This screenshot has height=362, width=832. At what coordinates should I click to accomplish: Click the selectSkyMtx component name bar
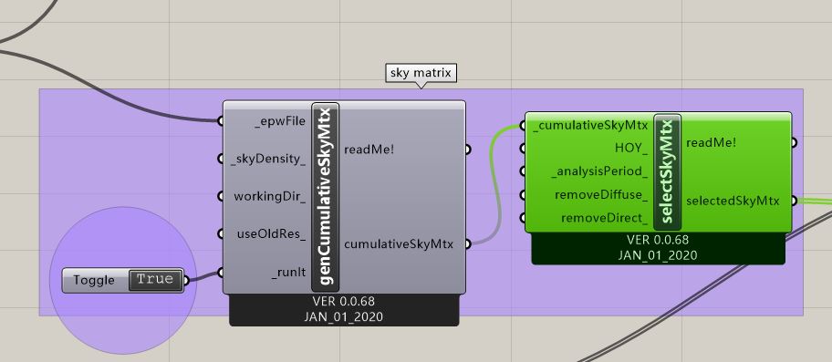(668, 171)
